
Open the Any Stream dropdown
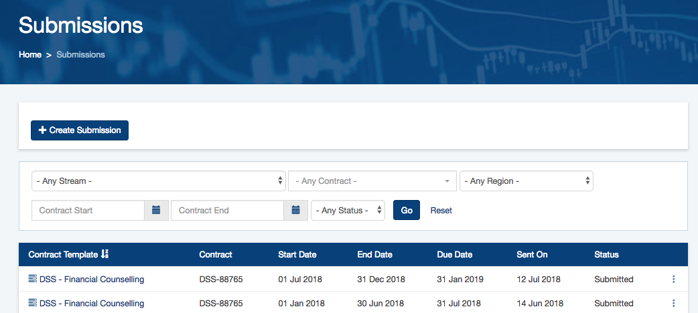[x=159, y=181]
